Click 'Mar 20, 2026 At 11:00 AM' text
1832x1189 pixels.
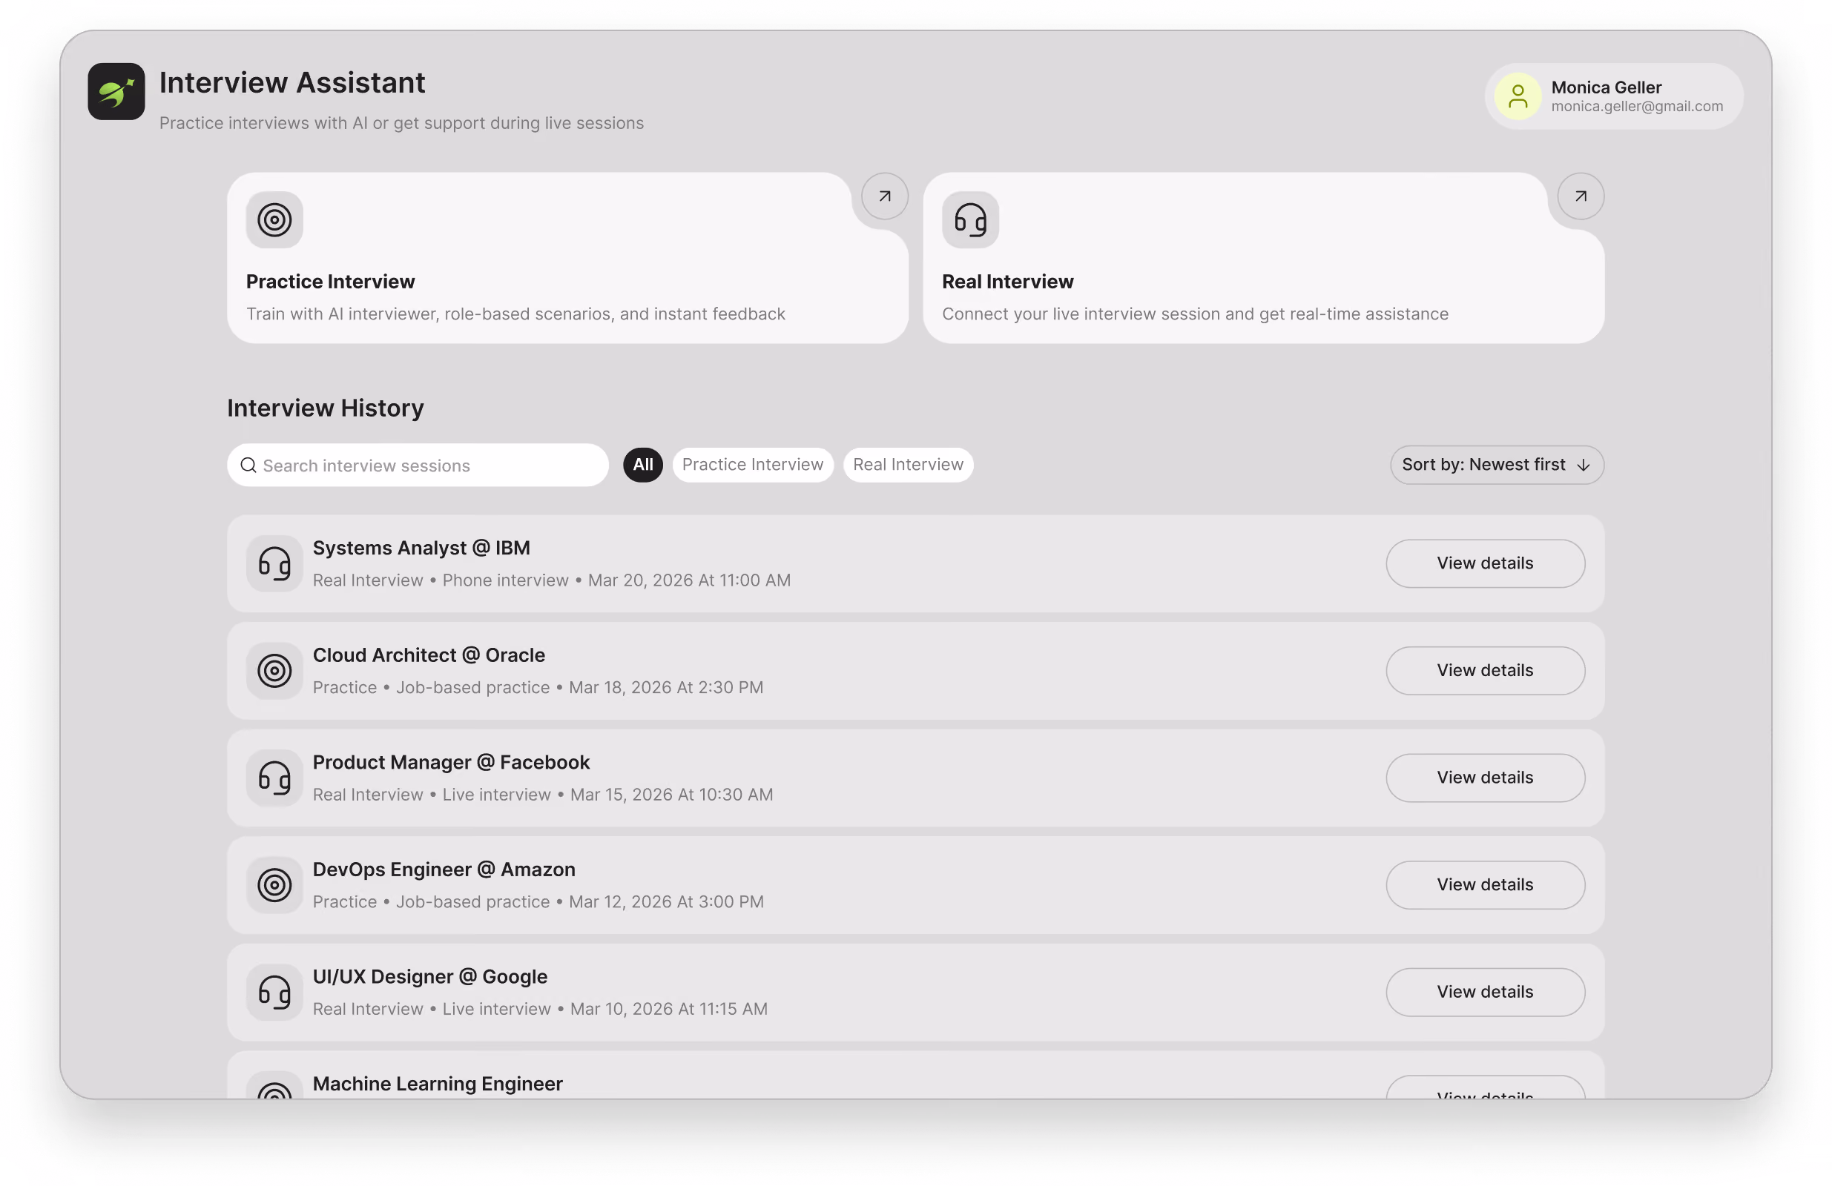pos(689,580)
